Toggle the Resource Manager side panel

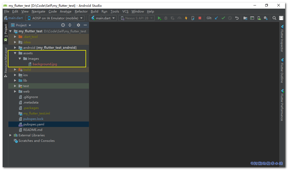click(5, 62)
